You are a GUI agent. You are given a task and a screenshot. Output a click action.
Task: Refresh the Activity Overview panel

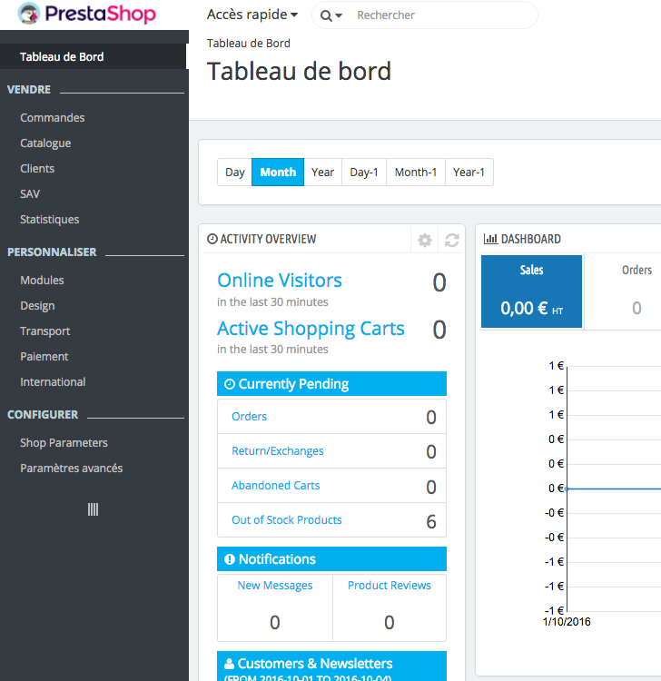click(x=451, y=240)
